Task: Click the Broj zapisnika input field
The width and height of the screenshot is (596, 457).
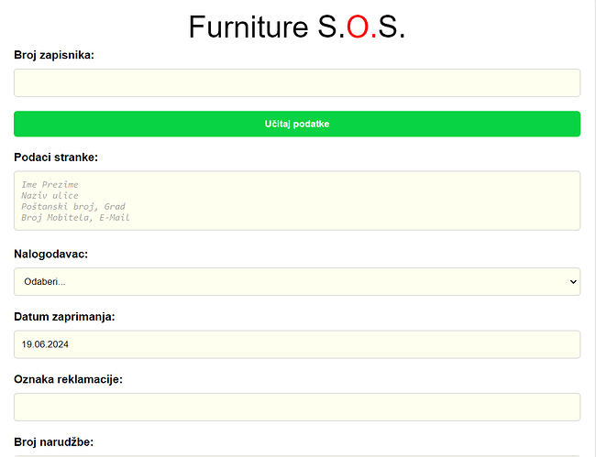Action: pyautogui.click(x=296, y=82)
